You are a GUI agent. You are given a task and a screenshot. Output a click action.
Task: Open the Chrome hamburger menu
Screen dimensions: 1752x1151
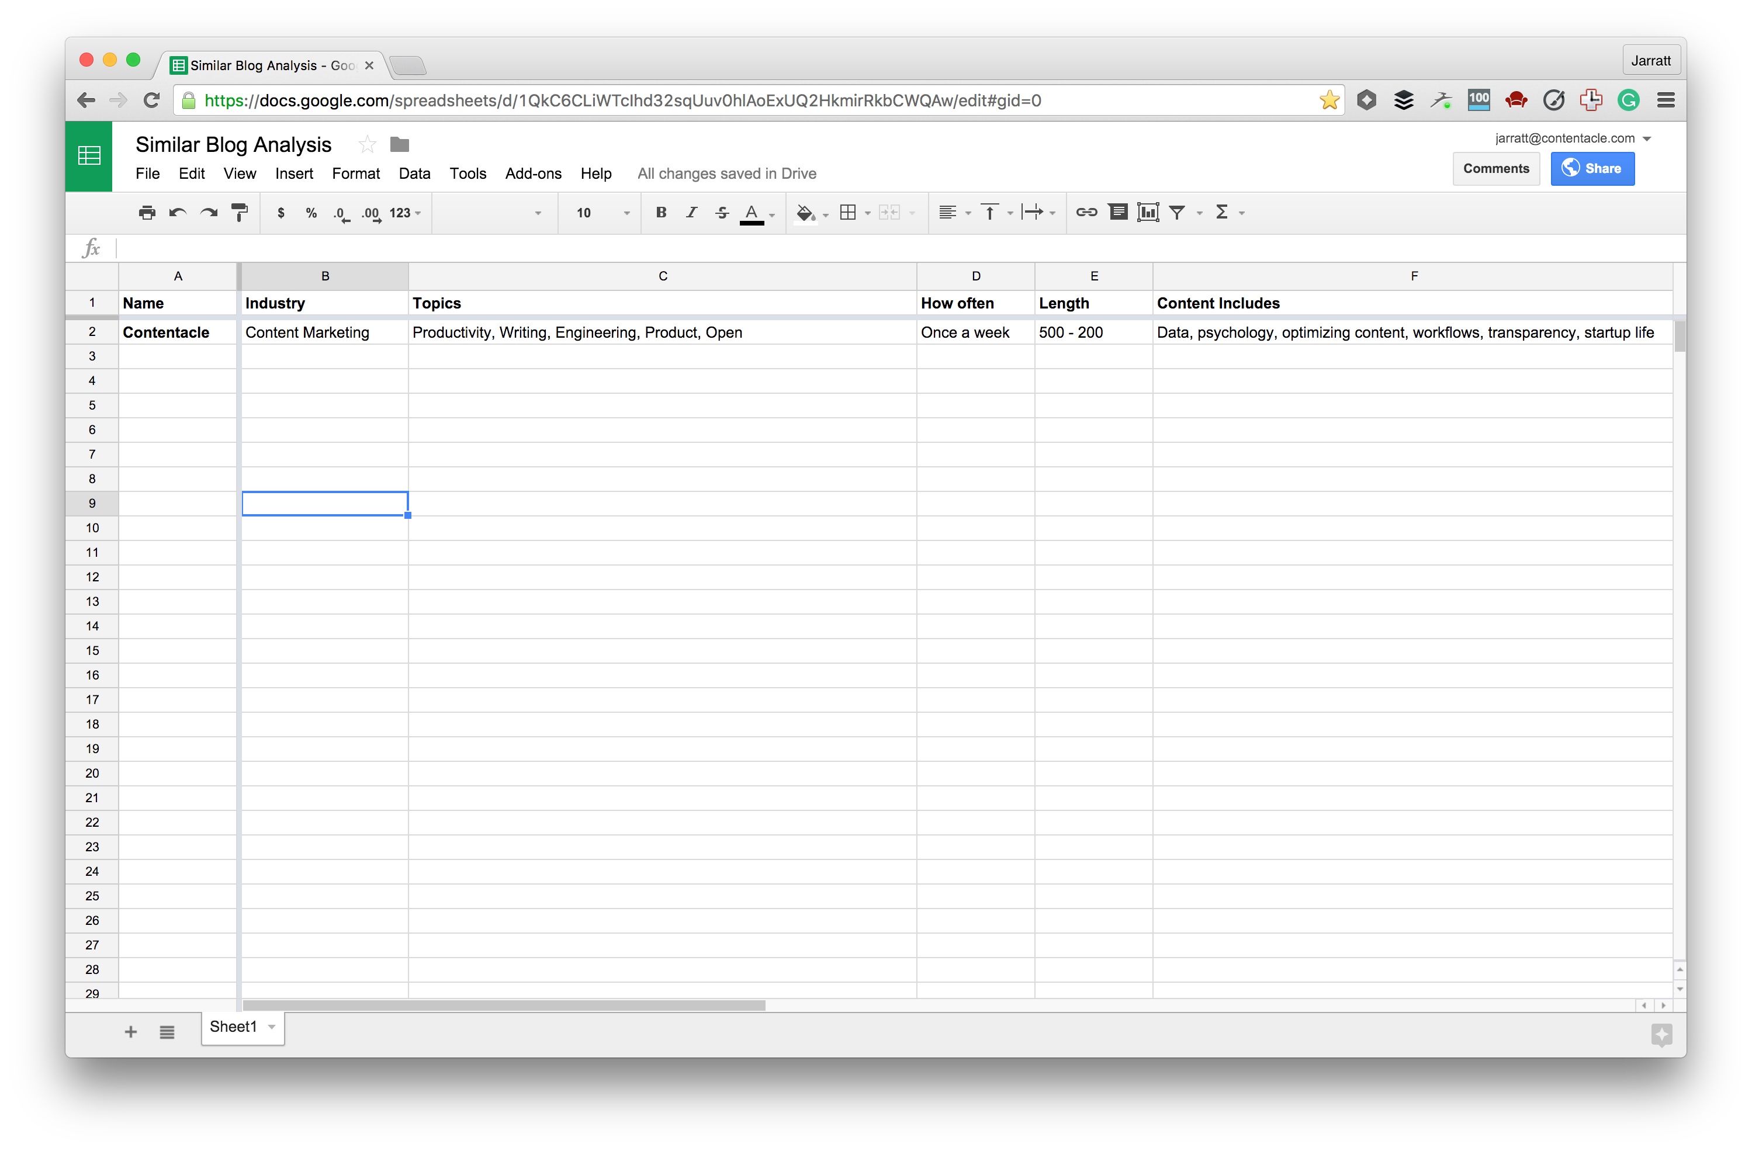(x=1666, y=100)
